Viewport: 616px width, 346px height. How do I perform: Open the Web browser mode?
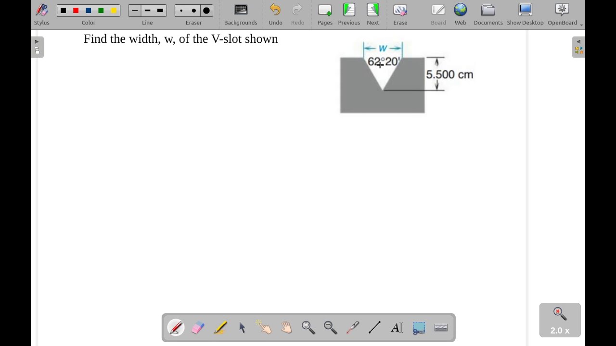(461, 14)
